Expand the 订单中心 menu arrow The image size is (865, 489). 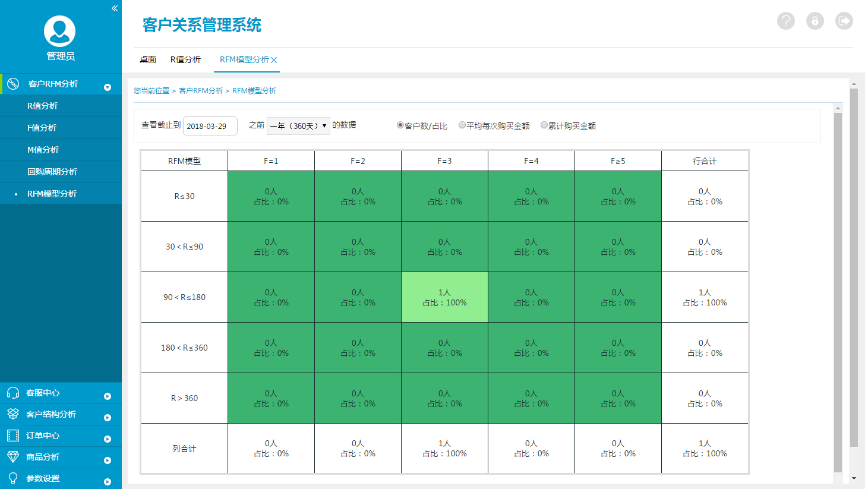pyautogui.click(x=108, y=439)
